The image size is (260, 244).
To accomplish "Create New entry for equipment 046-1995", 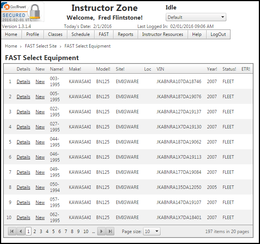I will (40, 157).
